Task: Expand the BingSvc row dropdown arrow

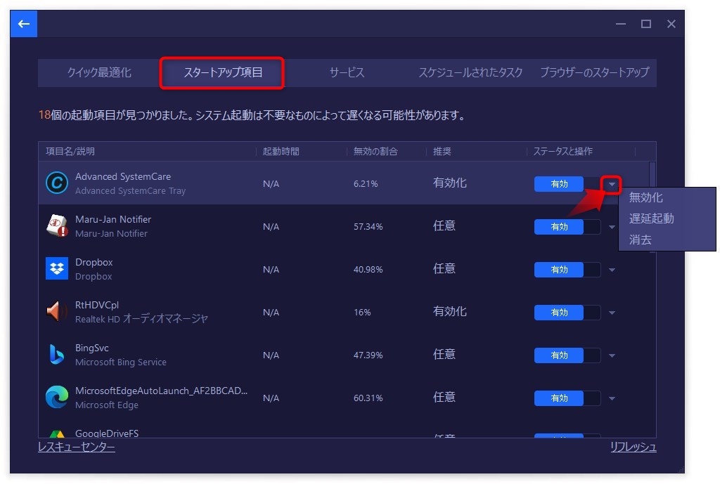Action: [612, 355]
